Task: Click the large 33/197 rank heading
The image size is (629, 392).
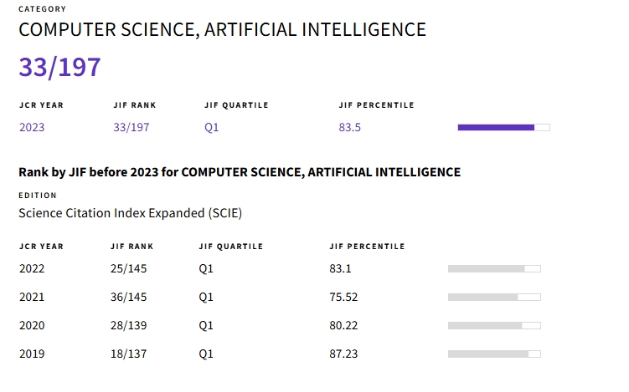Action: point(60,68)
